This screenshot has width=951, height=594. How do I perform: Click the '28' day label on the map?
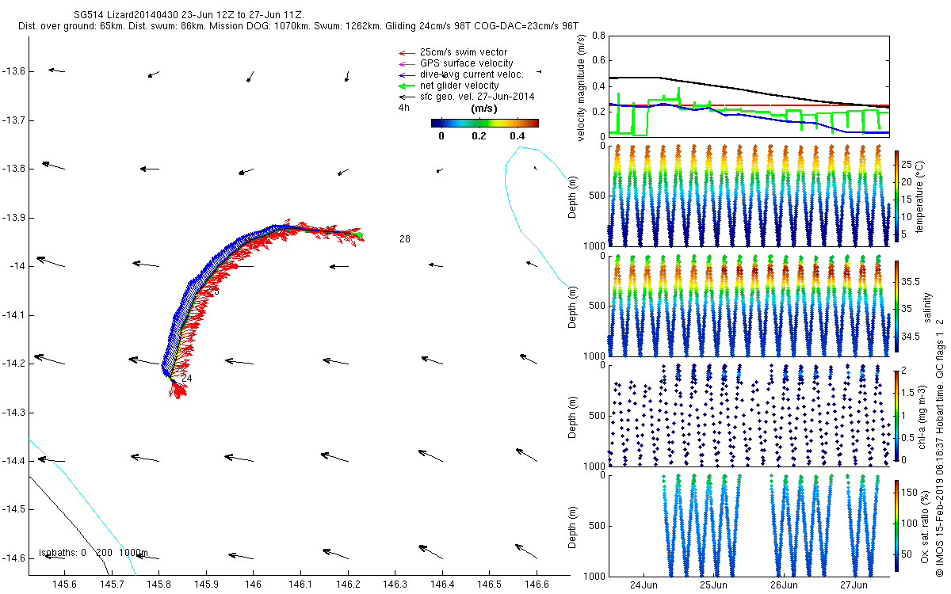point(405,239)
